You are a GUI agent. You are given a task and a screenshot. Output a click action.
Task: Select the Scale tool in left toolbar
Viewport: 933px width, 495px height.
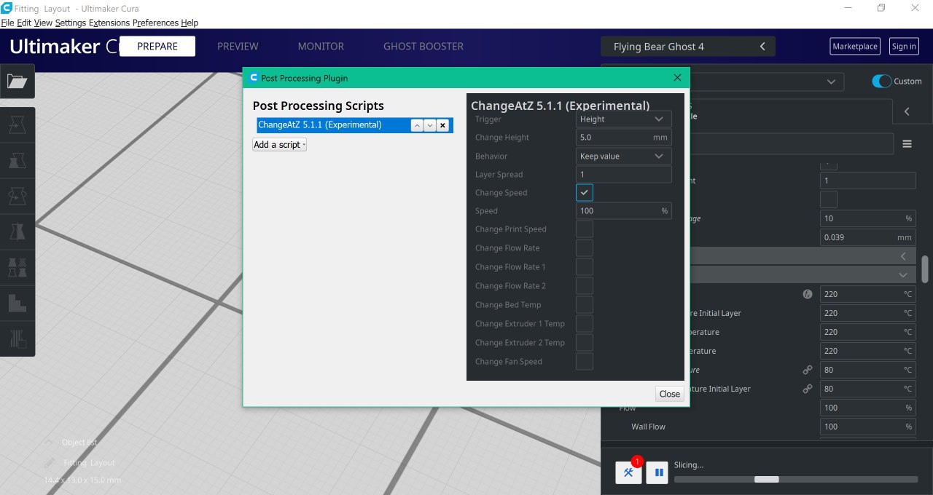pos(17,161)
